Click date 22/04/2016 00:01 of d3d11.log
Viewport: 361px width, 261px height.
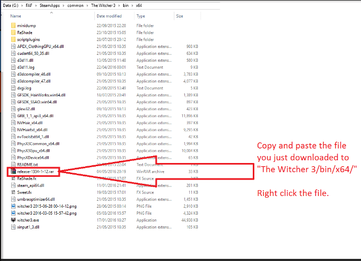coord(111,67)
